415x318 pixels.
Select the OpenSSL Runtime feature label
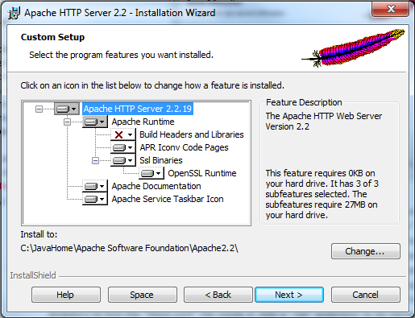[202, 173]
